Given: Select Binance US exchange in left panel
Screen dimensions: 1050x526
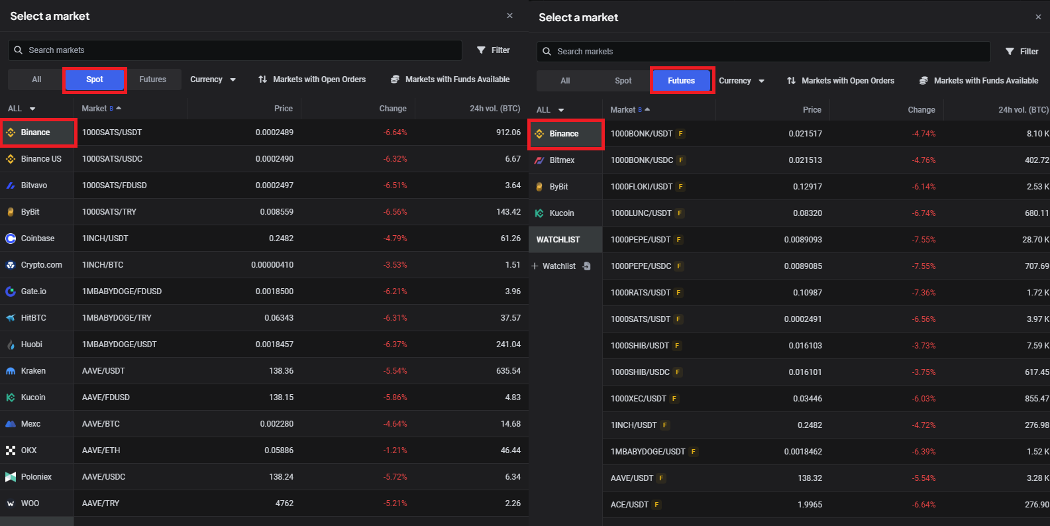Looking at the screenshot, I should (x=36, y=159).
